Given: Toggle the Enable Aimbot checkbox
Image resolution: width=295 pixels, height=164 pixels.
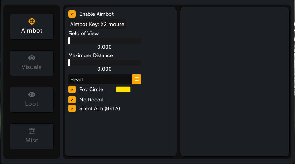Looking at the screenshot, I should pos(72,14).
